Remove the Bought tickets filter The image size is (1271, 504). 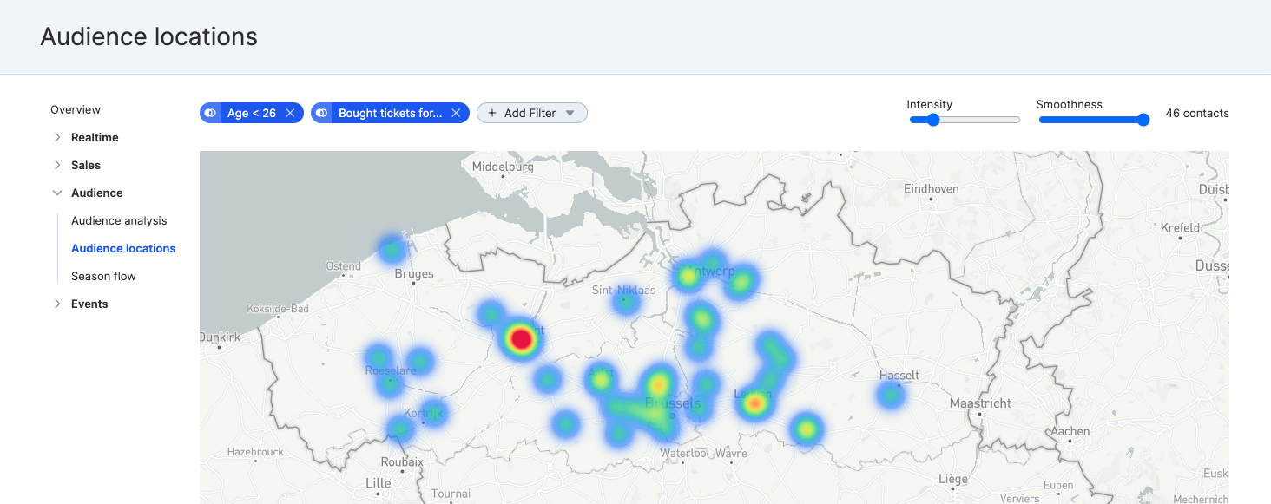(456, 113)
